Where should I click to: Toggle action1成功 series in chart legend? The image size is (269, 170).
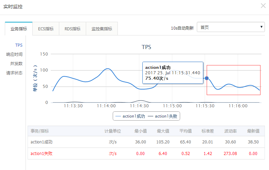click(130, 116)
